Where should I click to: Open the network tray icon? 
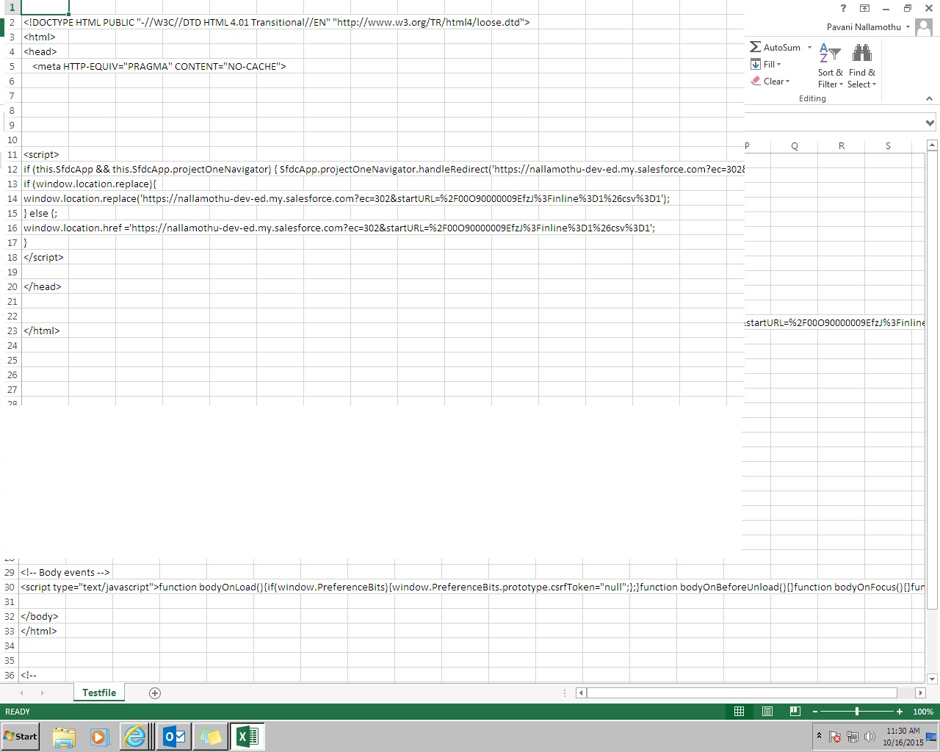[853, 737]
